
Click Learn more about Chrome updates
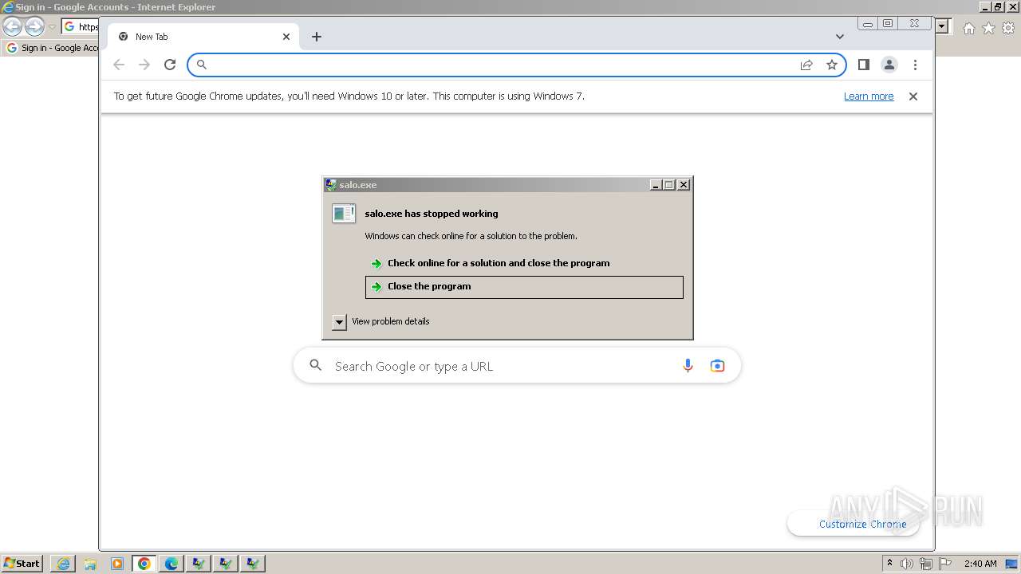tap(869, 96)
